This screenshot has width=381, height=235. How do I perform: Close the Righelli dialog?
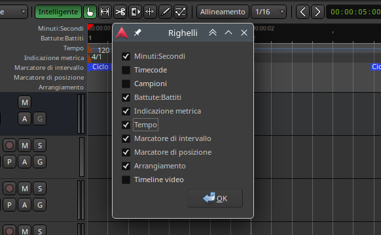click(x=244, y=33)
